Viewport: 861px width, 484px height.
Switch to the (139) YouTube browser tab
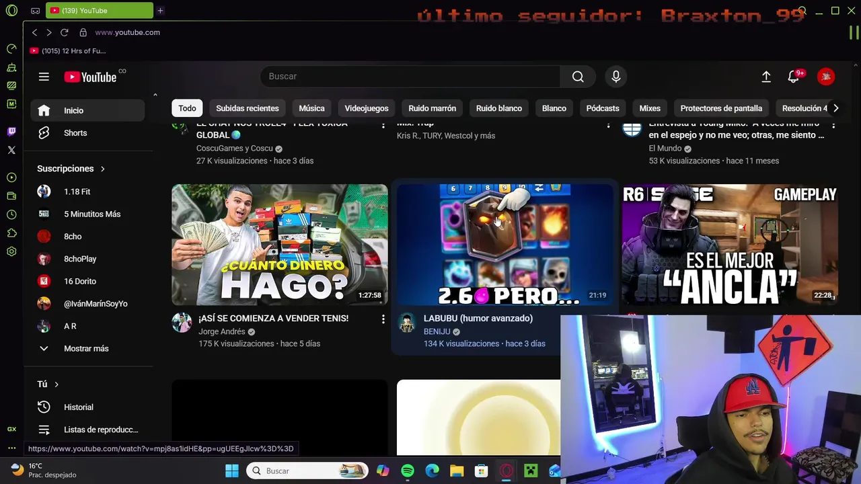click(100, 11)
